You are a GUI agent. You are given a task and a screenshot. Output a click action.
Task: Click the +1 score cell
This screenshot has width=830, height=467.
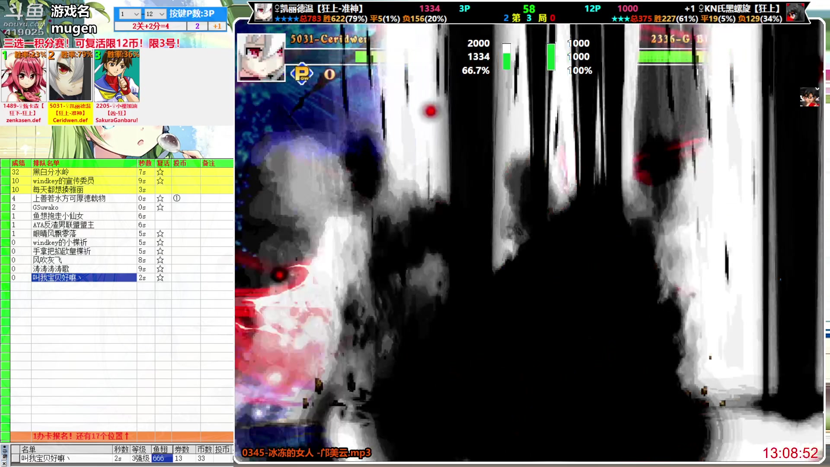click(217, 26)
